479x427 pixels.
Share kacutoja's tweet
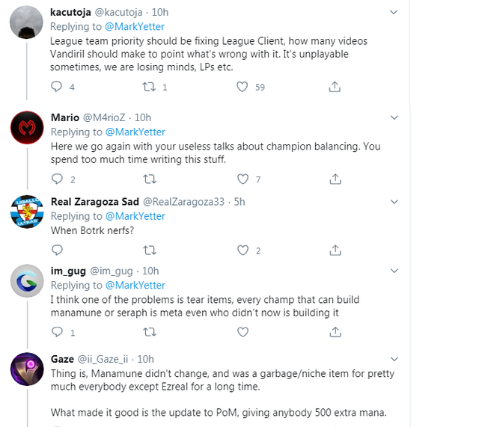coord(335,87)
